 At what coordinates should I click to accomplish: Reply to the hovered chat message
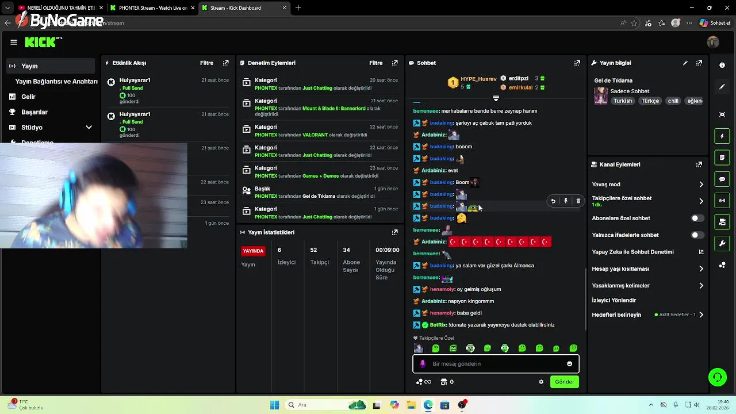(x=553, y=201)
